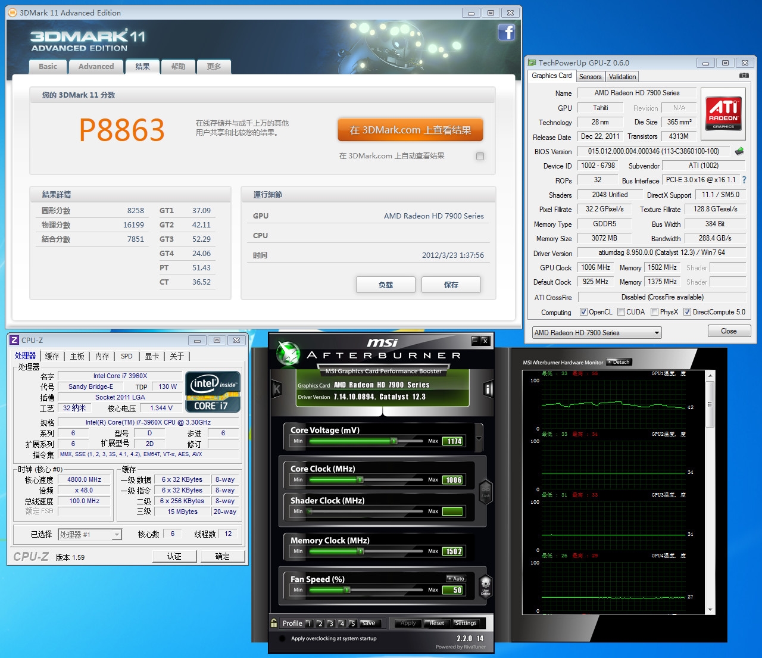Click the BIOS save chip icon
Viewport: 762px width, 658px height.
pos(739,151)
